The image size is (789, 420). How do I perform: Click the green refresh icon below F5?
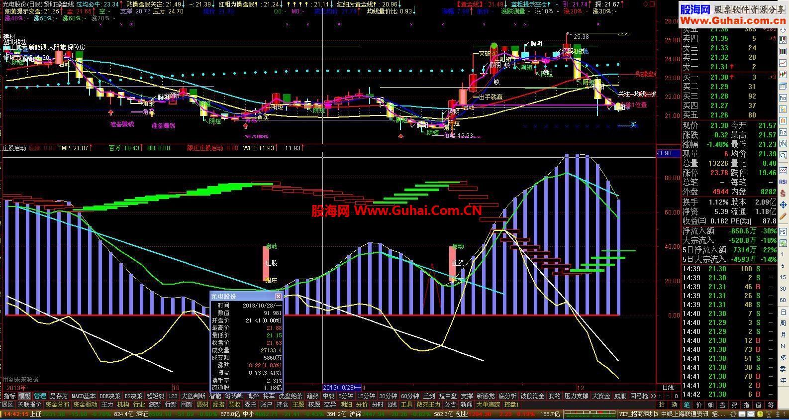point(783,243)
